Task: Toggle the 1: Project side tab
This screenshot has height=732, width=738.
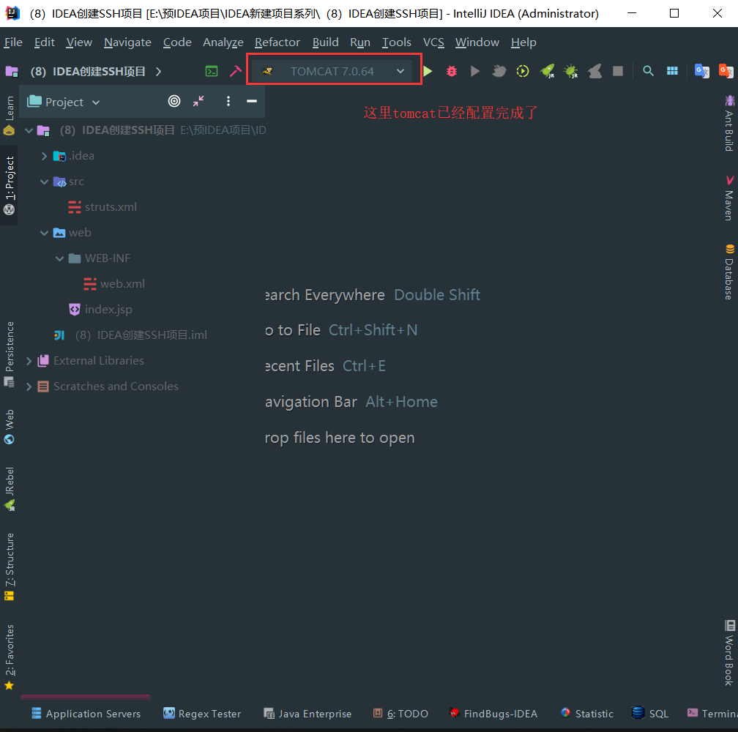Action: click(x=9, y=185)
